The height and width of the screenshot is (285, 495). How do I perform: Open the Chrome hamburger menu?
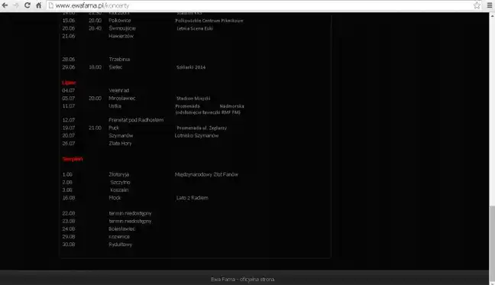(490, 5)
